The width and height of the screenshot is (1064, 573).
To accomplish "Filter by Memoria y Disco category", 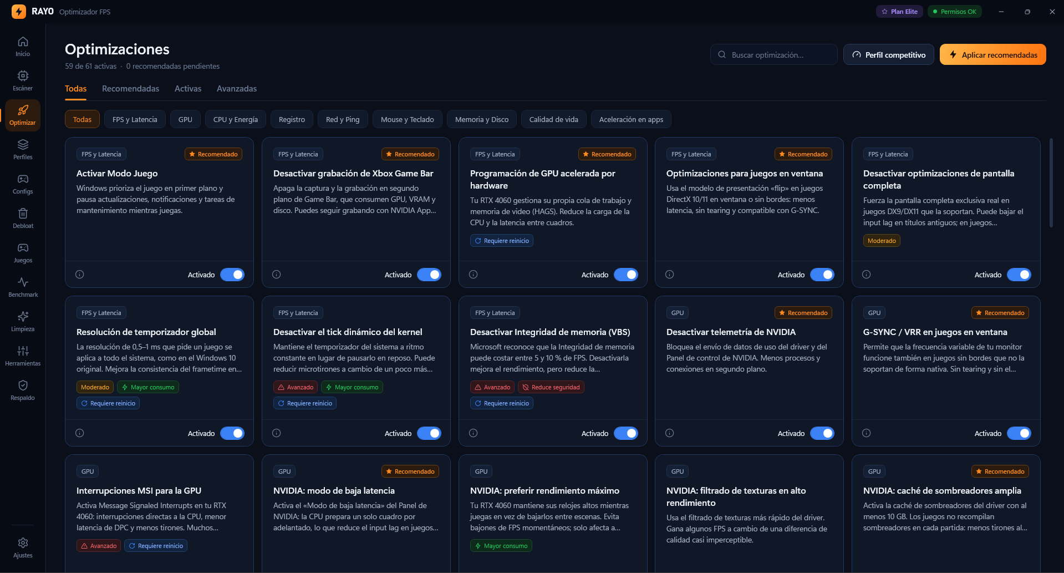I will 482,119.
